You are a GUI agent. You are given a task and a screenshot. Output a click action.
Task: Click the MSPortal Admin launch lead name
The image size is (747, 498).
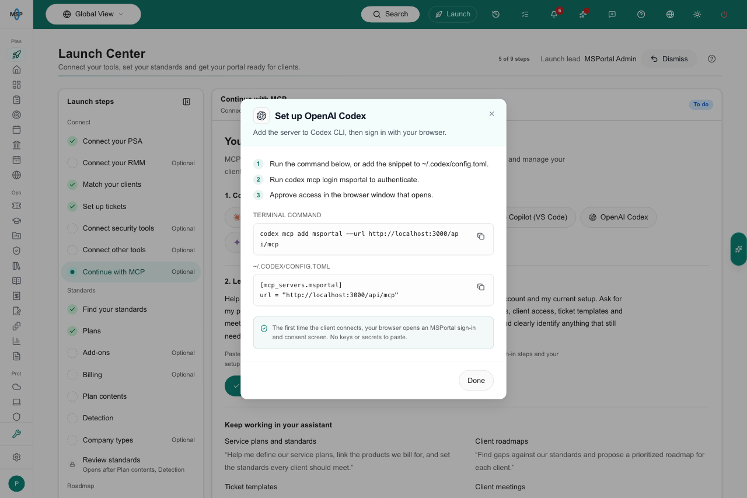click(x=610, y=59)
